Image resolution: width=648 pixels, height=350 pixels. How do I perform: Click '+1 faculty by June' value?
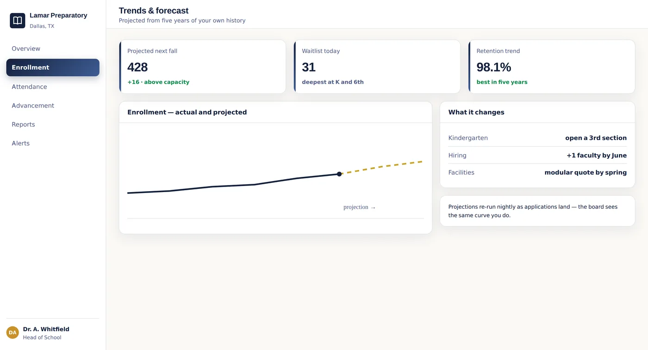pyautogui.click(x=597, y=156)
